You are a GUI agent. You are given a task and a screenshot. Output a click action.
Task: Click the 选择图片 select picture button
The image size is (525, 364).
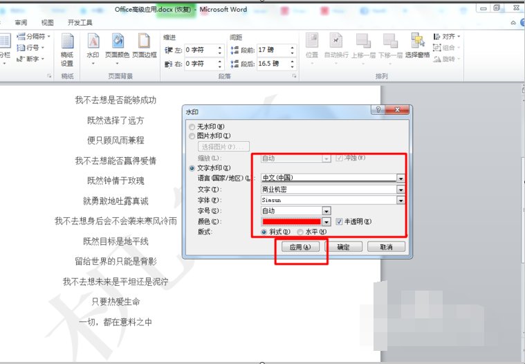pyautogui.click(x=223, y=147)
